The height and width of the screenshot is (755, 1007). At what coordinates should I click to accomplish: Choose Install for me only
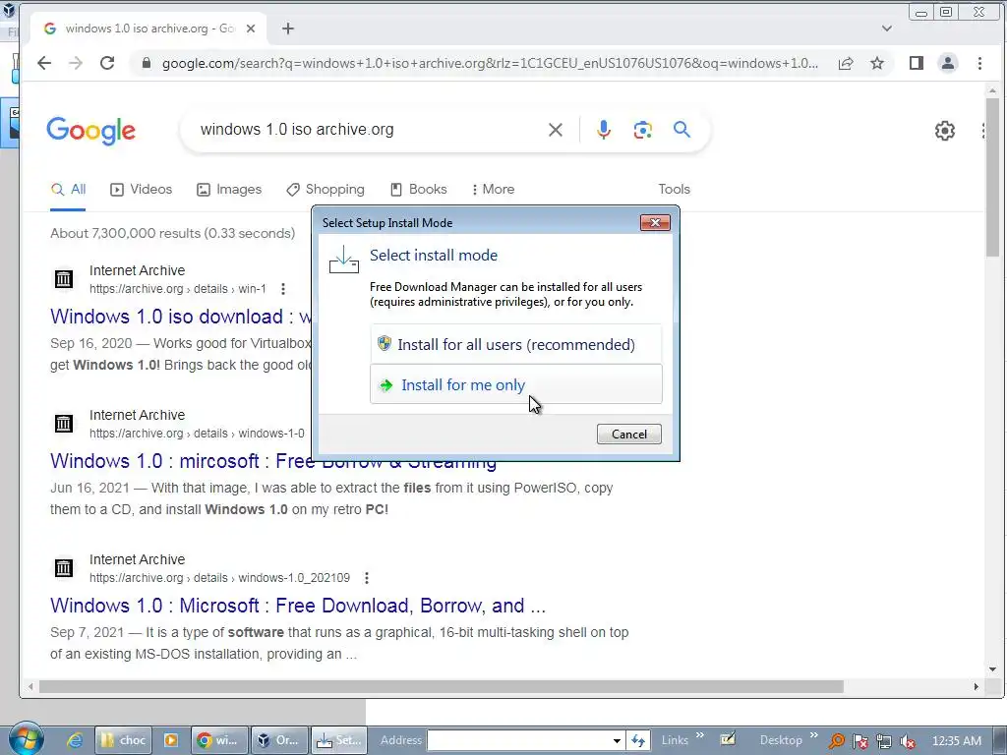[515, 384]
